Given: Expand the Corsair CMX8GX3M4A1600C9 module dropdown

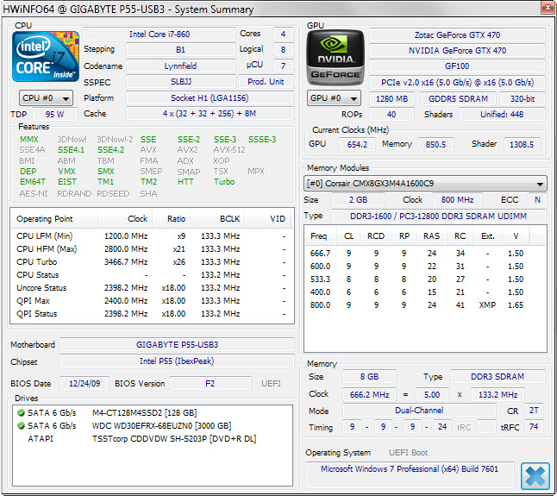Looking at the screenshot, I should pos(425,184).
